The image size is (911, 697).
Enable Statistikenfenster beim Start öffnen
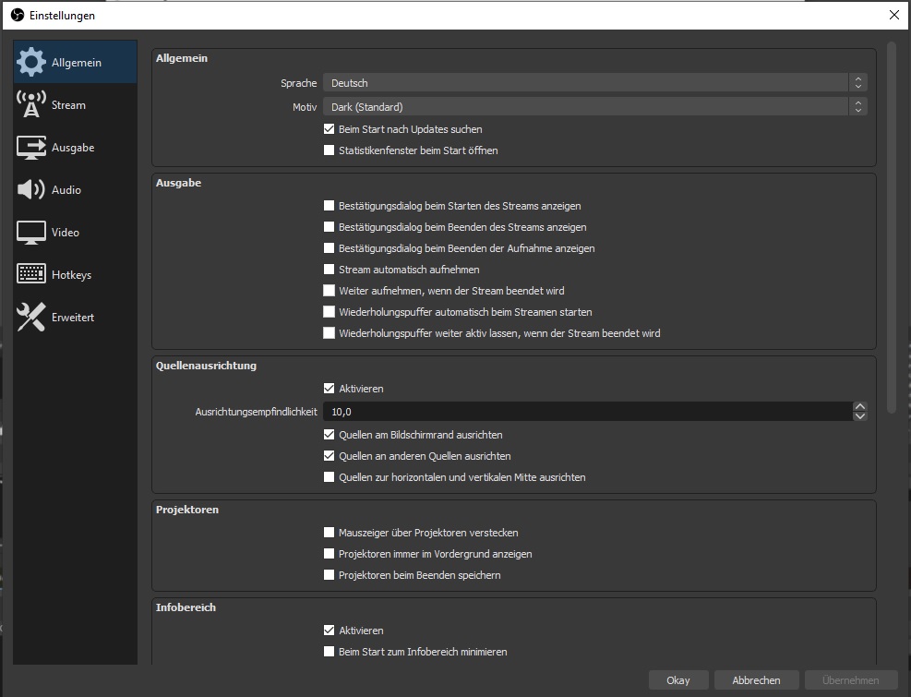[329, 150]
